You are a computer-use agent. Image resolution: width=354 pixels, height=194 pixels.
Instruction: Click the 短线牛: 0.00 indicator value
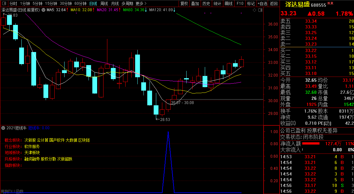39,128
